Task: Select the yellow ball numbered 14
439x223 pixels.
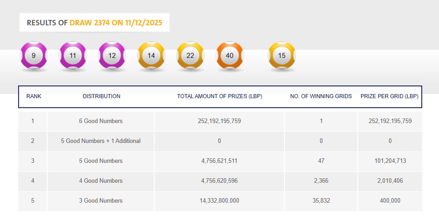Action: pyautogui.click(x=151, y=56)
